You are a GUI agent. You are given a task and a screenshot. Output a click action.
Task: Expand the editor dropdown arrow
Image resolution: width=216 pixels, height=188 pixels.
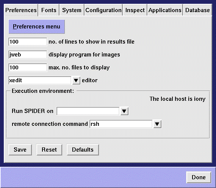pyautogui.click(x=76, y=80)
